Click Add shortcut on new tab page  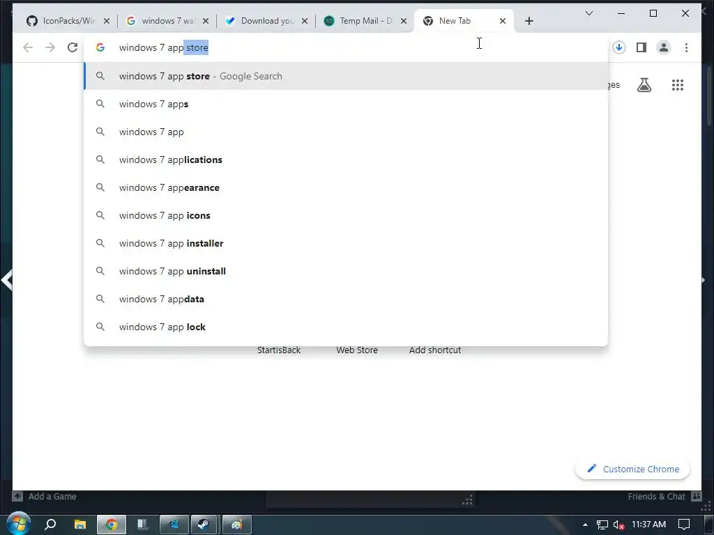click(435, 350)
